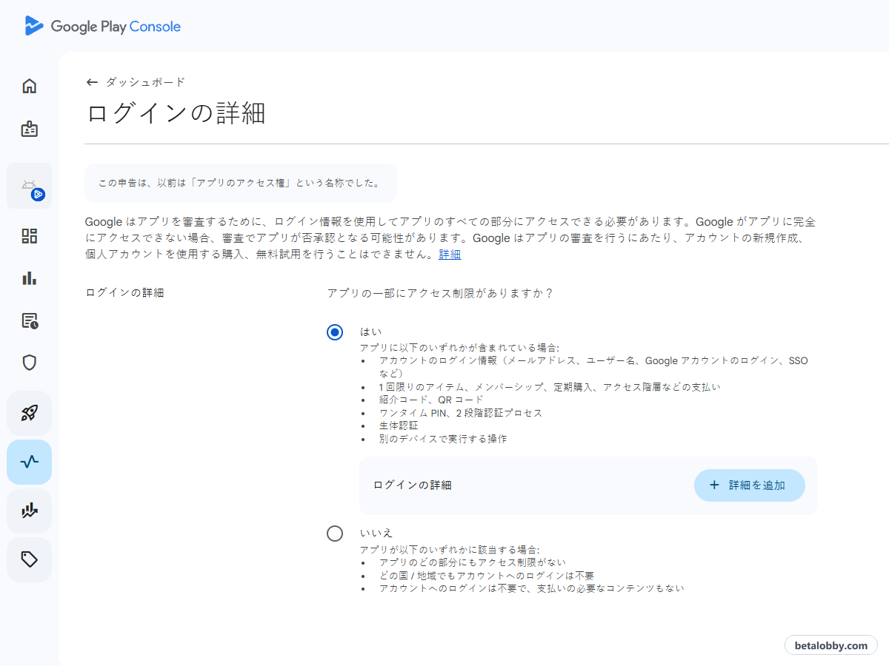The image size is (889, 666).
Task: Open the 詳細 link in description
Action: pyautogui.click(x=450, y=255)
